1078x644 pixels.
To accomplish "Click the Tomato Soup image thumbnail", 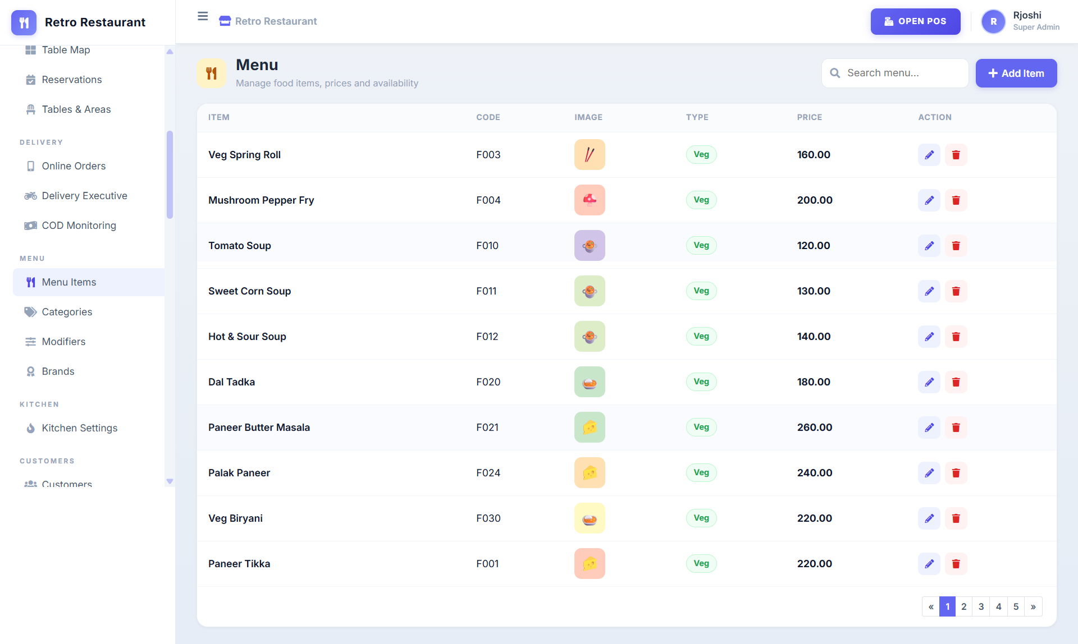I will [590, 246].
